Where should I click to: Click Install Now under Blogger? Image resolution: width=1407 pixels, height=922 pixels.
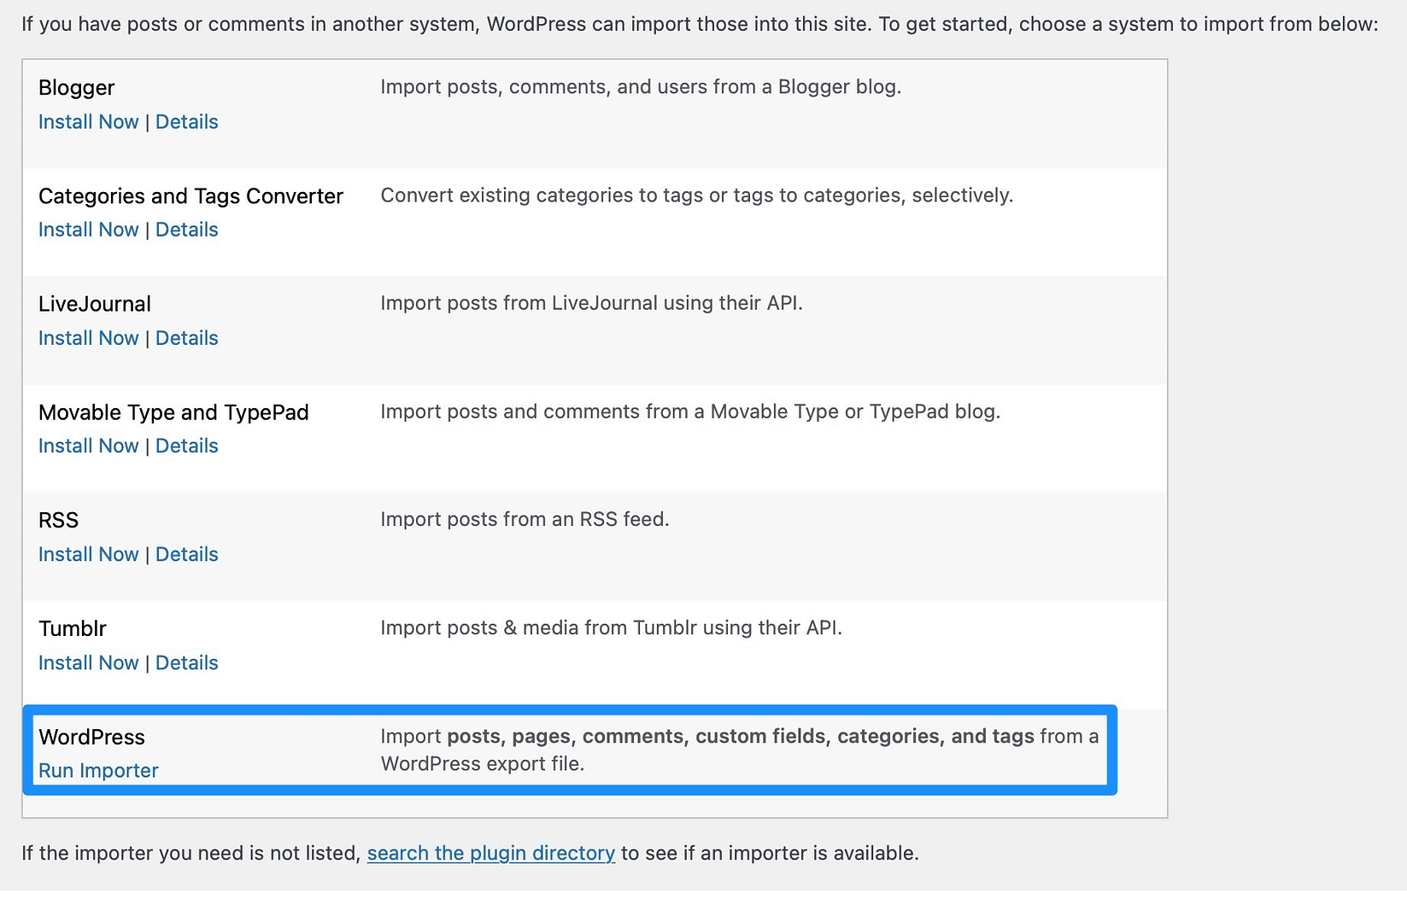tap(88, 122)
